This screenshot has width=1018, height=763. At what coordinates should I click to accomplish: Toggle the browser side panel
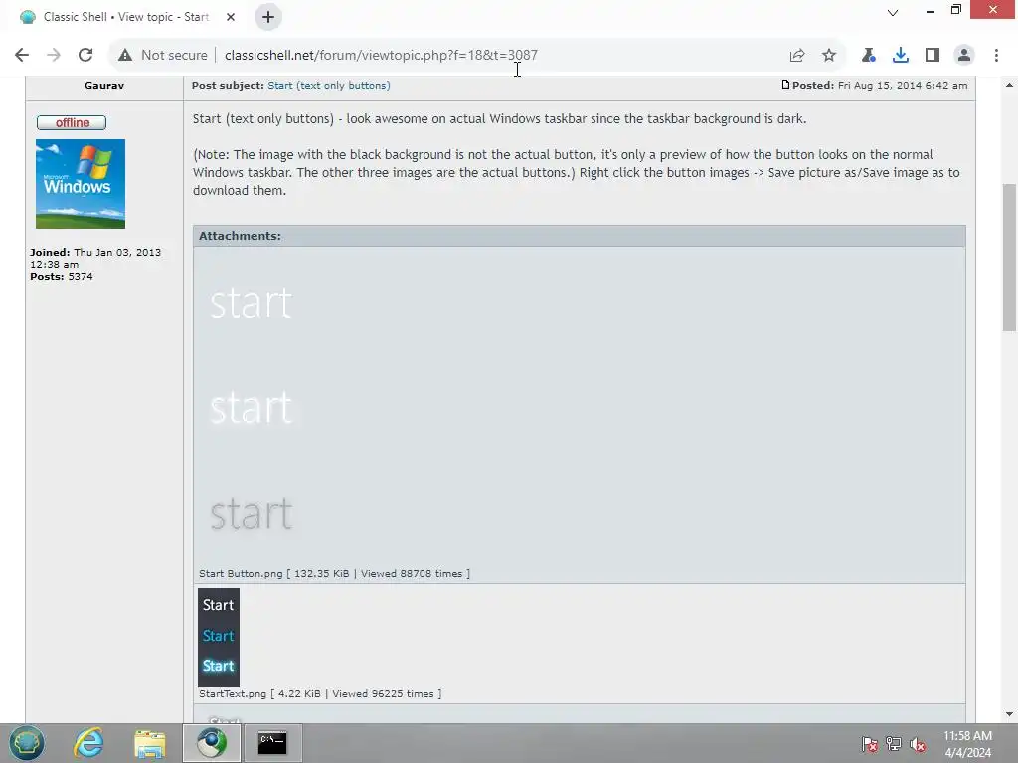(933, 55)
